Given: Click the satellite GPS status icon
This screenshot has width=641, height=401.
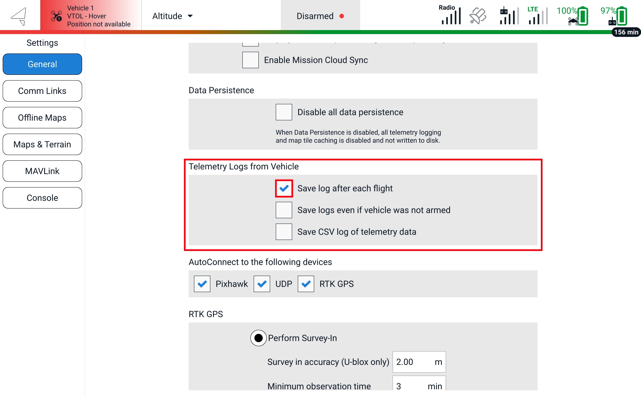Looking at the screenshot, I should pos(478,16).
